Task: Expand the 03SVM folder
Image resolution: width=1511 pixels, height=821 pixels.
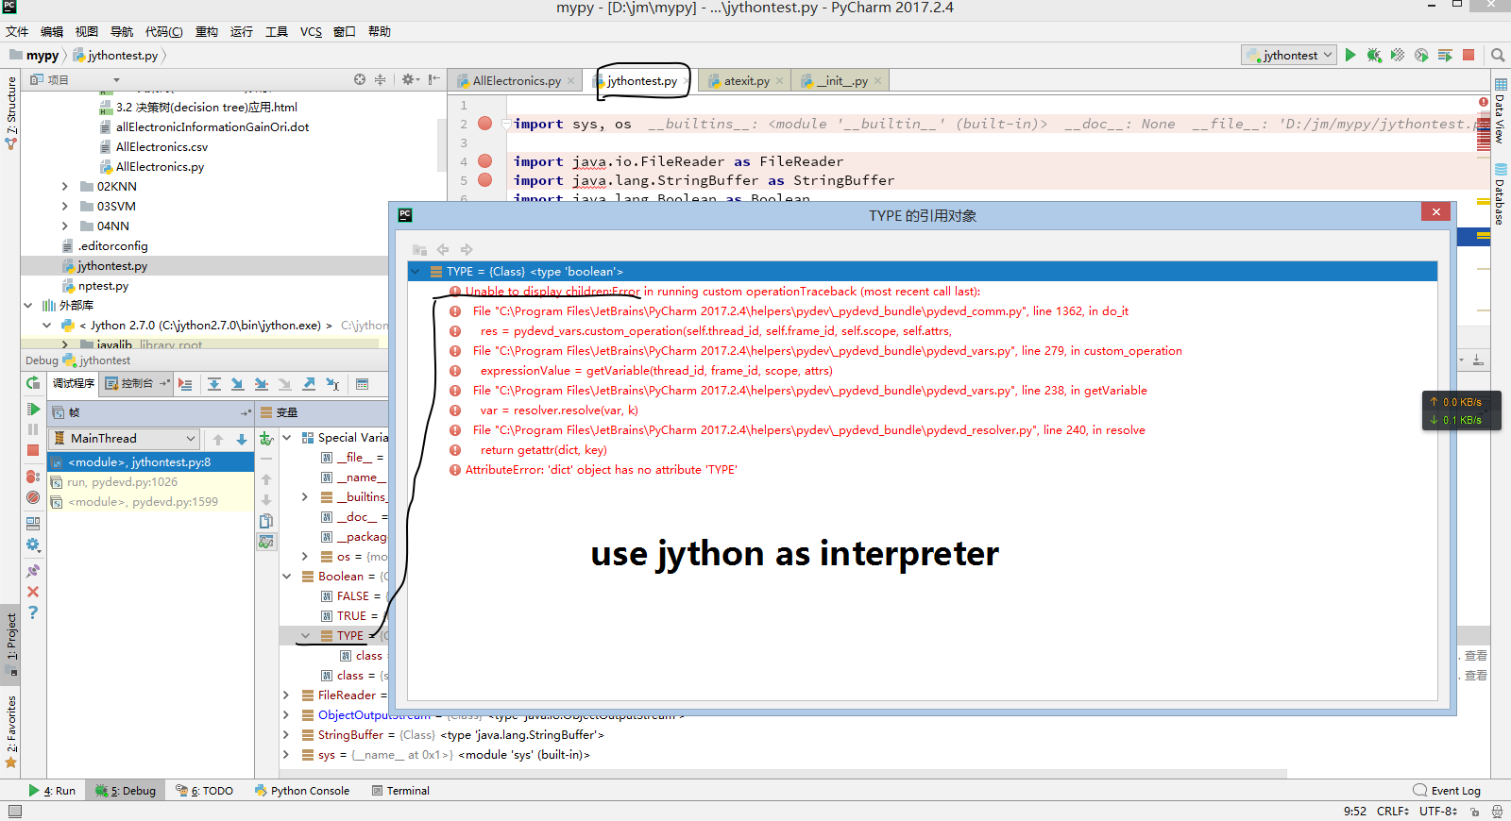Action: (64, 207)
